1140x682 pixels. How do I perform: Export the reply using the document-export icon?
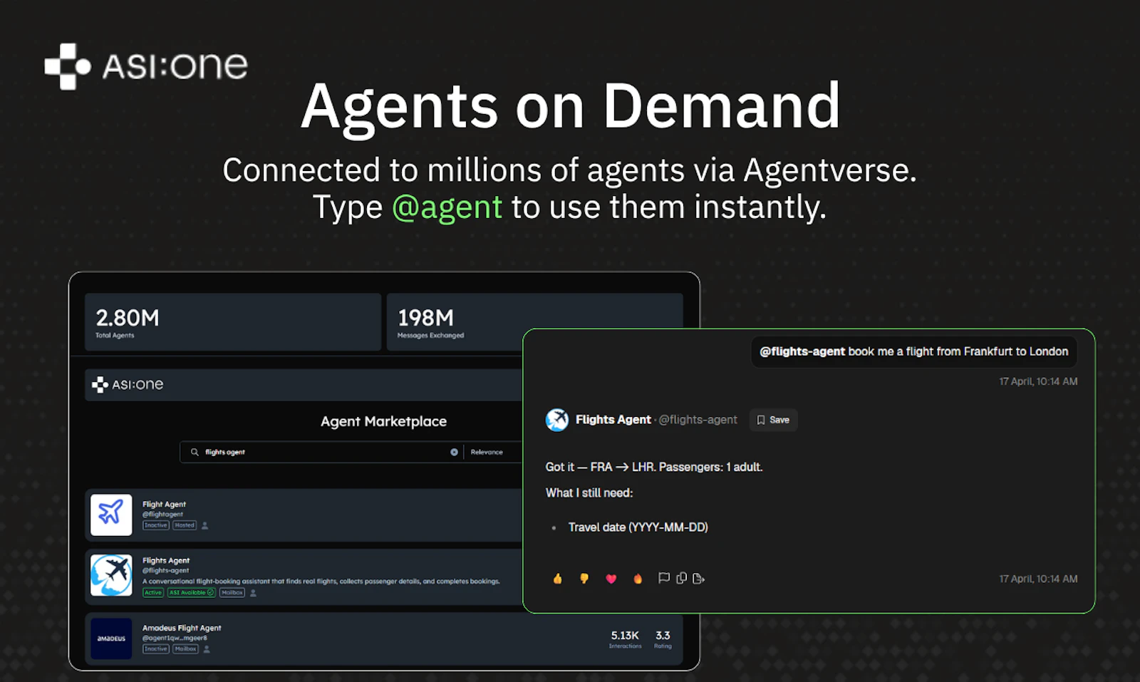(698, 578)
